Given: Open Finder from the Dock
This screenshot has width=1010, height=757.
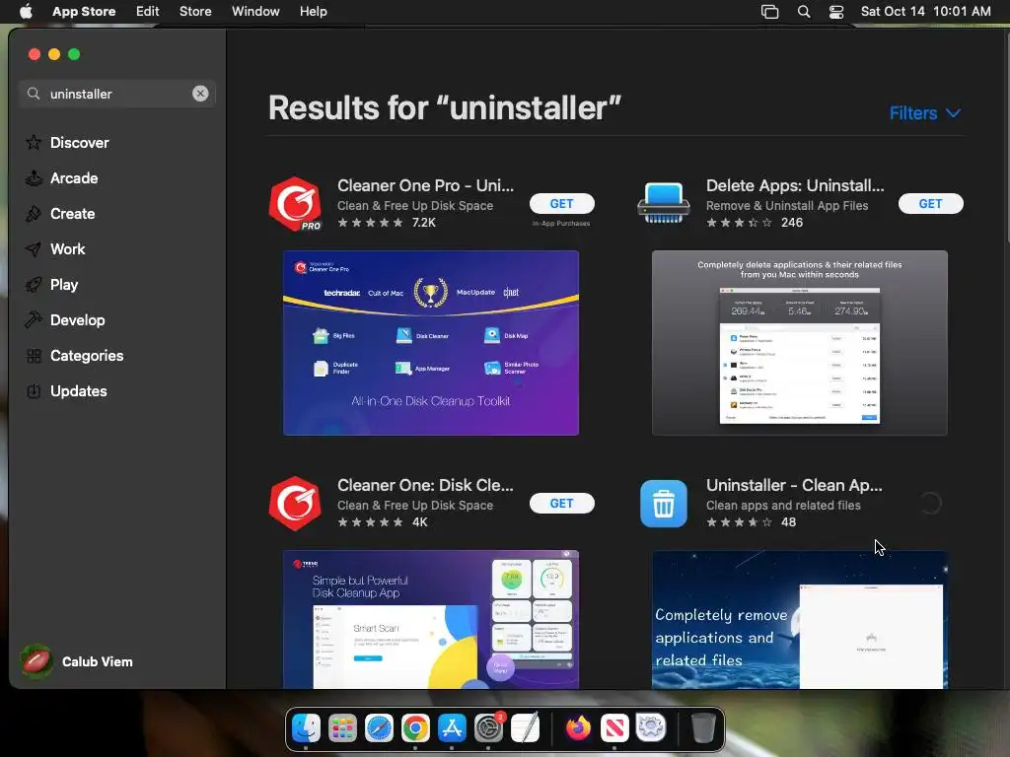Looking at the screenshot, I should pos(306,728).
